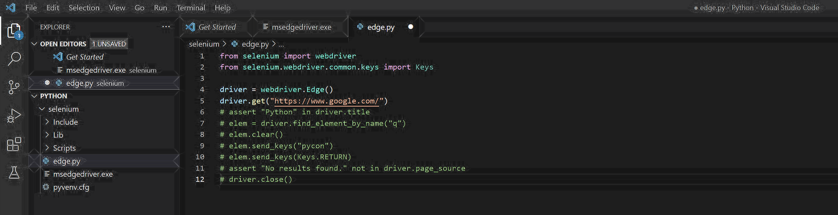The image size is (838, 215).
Task: Click unsaved dot beside edge.py in Open Editors
Action: [47, 83]
